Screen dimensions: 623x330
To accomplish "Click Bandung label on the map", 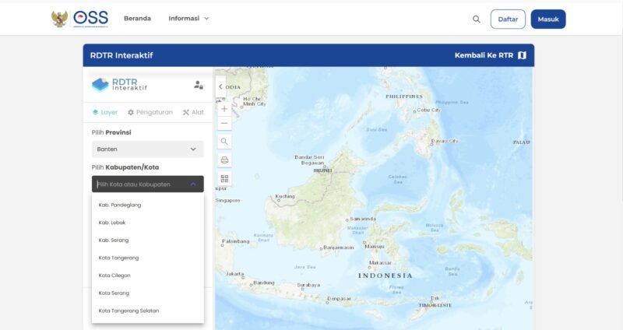I will (264, 283).
